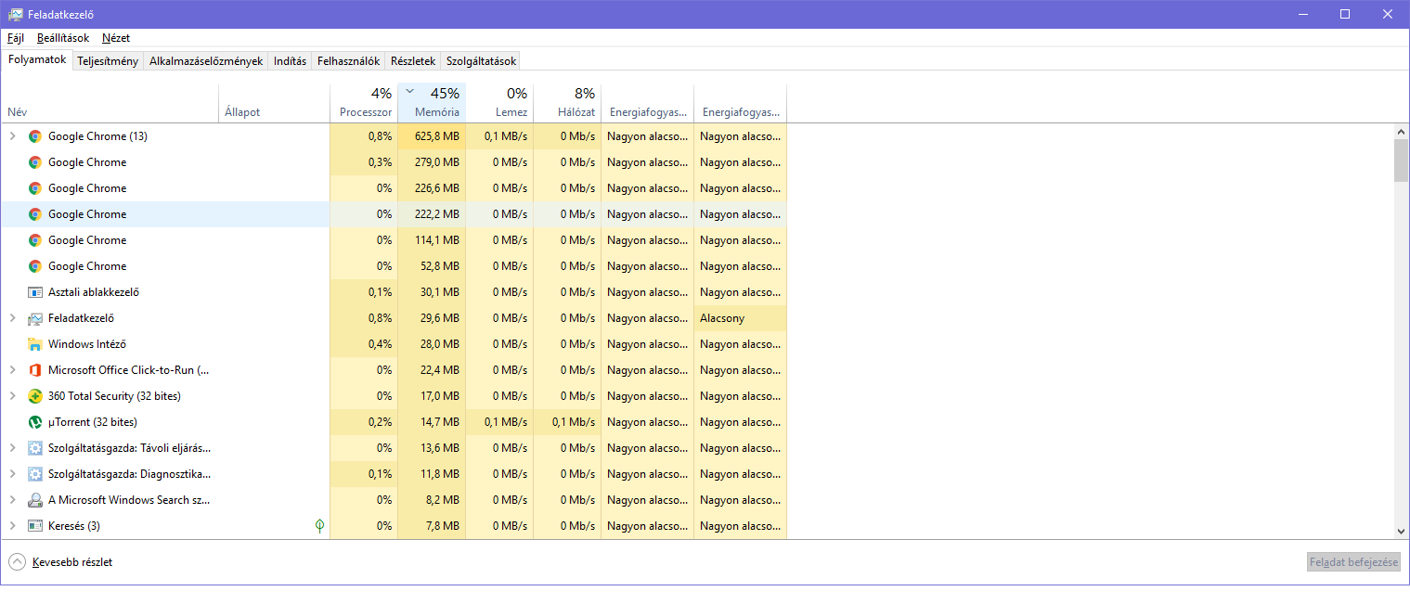Click the scrollbar up arrow
1410x604 pixels.
[x=1401, y=131]
